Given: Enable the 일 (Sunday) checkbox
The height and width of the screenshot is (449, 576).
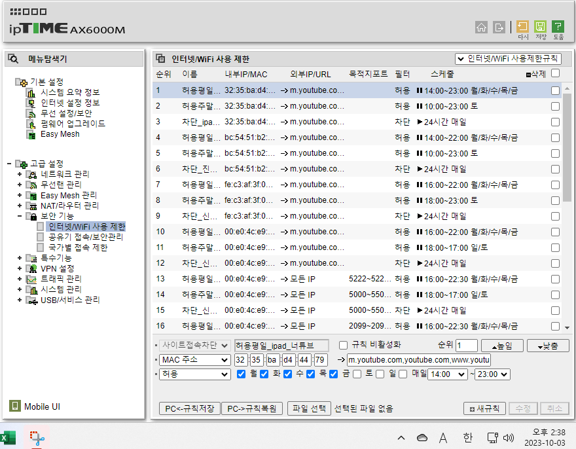Looking at the screenshot, I should pos(380,374).
